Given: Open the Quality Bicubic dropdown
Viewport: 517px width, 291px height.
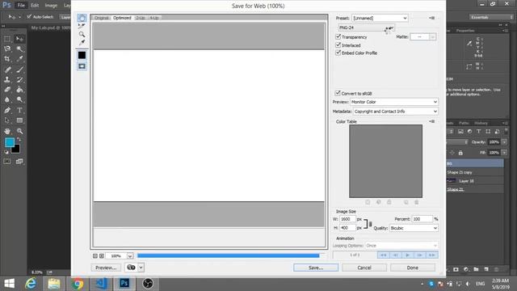Looking at the screenshot, I should point(414,228).
